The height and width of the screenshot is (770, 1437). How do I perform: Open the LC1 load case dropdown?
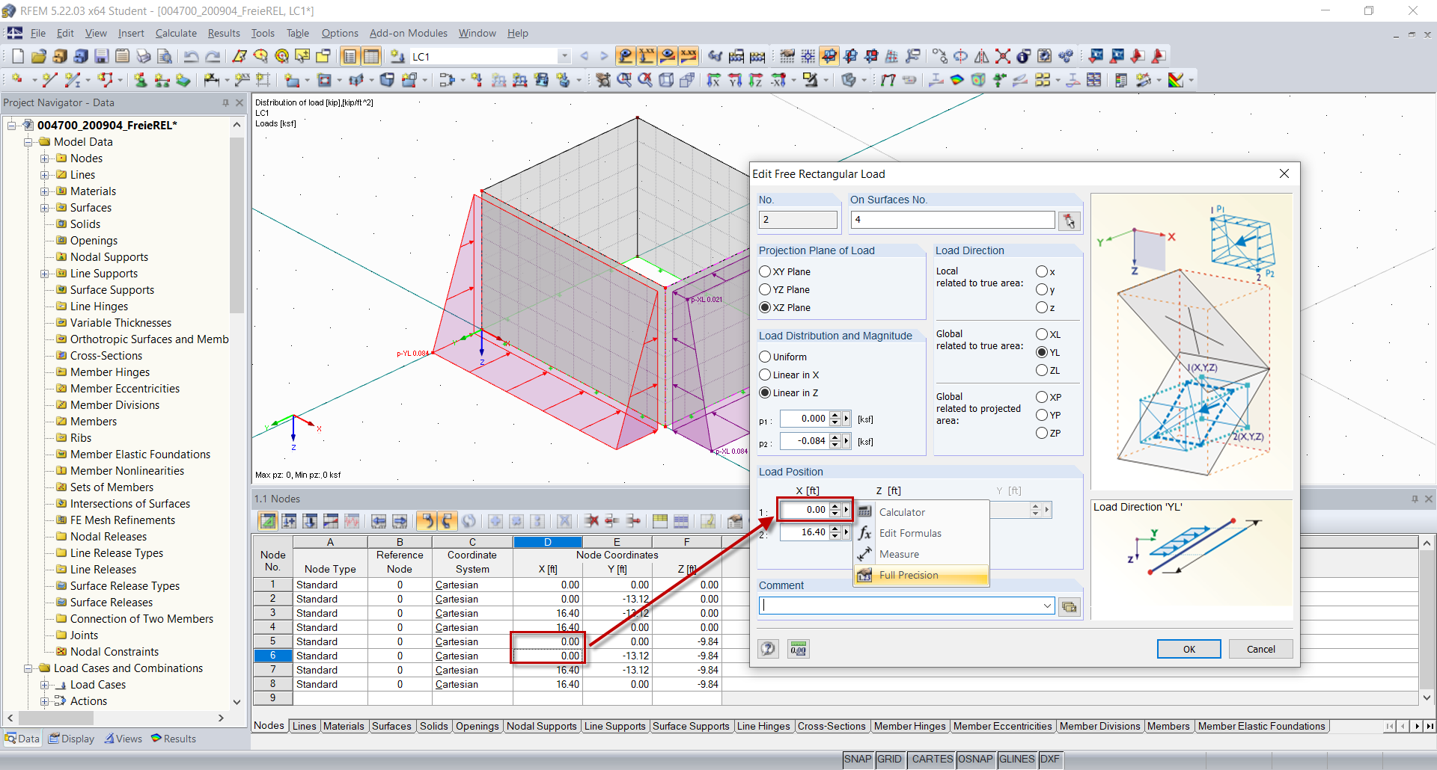tap(564, 56)
